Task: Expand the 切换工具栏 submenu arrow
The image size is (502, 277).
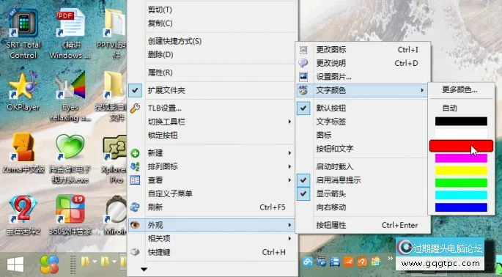Action: [x=289, y=122]
